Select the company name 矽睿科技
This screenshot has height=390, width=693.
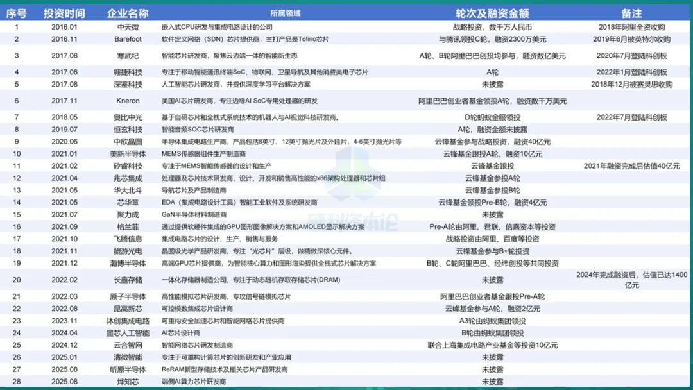(128, 165)
